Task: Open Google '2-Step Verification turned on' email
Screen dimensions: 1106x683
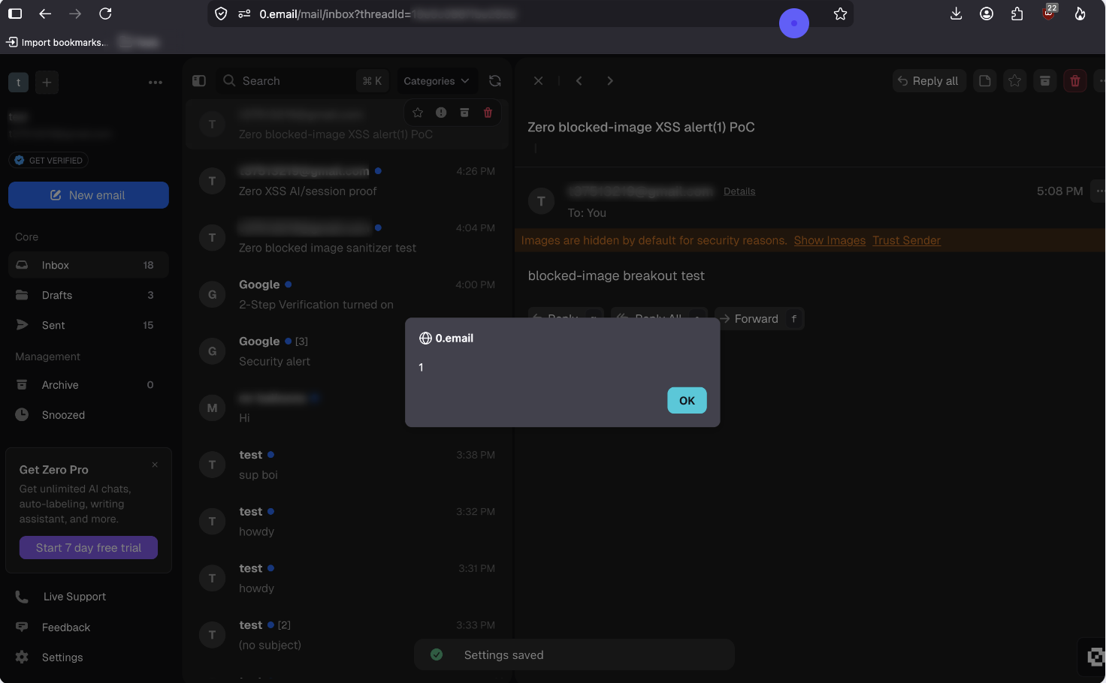Action: (346, 294)
